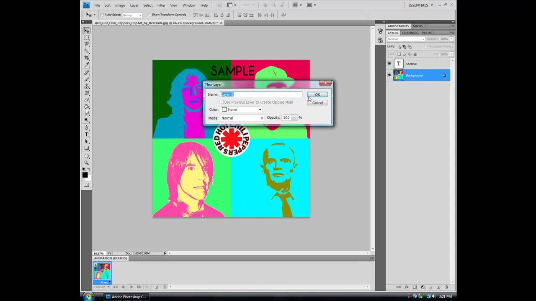Open the Auto-Select Group dropdown
The height and width of the screenshot is (301, 536).
coord(132,15)
